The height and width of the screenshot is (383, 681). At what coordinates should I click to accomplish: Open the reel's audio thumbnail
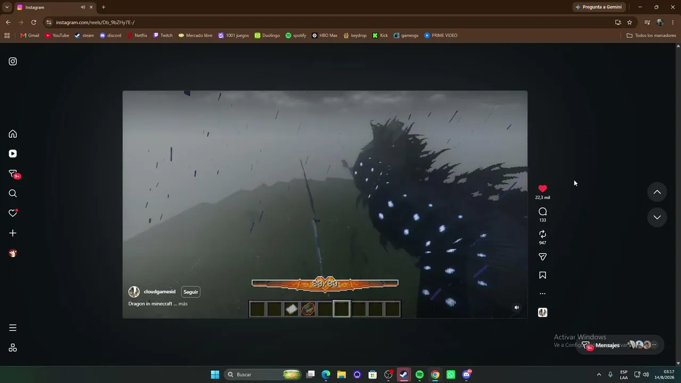pyautogui.click(x=543, y=312)
